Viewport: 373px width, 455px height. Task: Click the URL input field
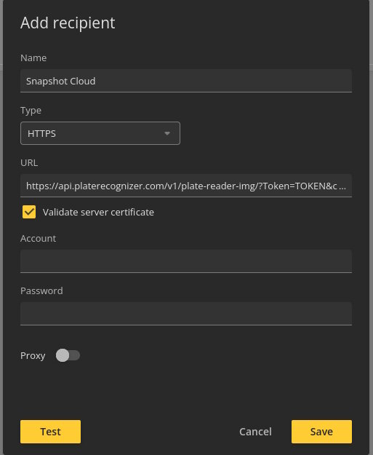186,186
